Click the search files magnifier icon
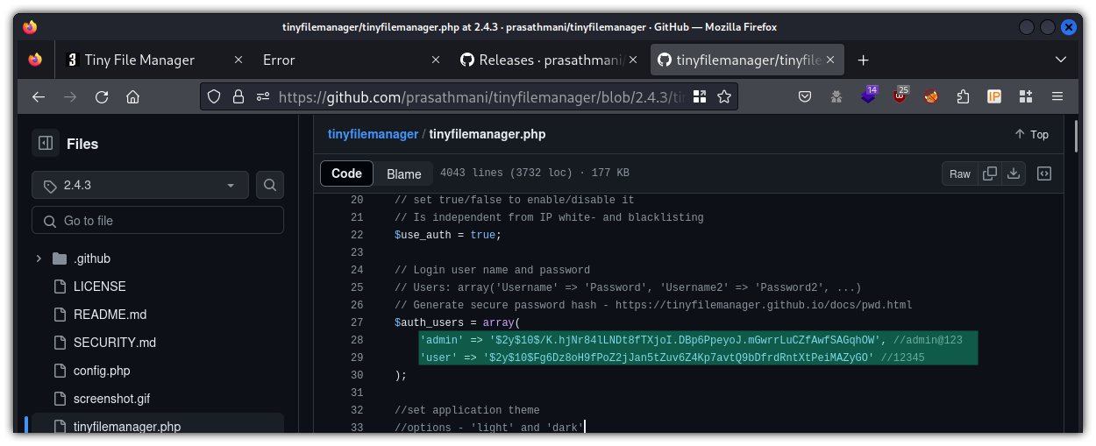Viewport: 1096px width, 446px height. point(270,185)
